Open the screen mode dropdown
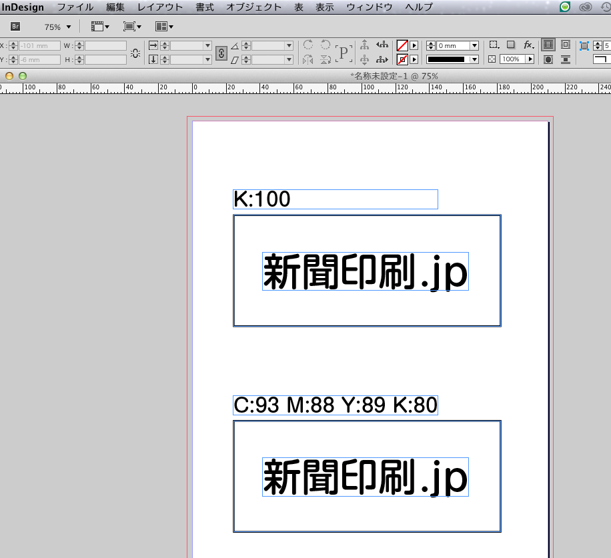The width and height of the screenshot is (611, 558). (x=132, y=27)
